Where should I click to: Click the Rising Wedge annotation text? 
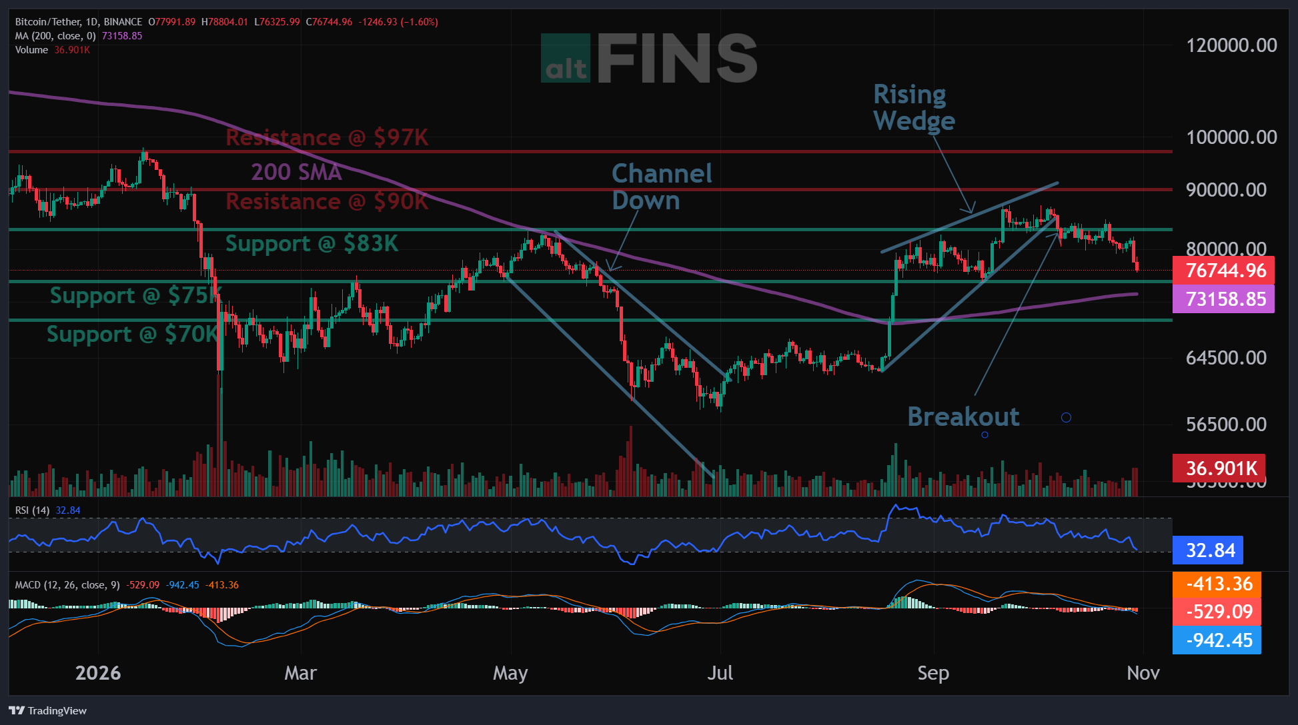[x=914, y=108]
